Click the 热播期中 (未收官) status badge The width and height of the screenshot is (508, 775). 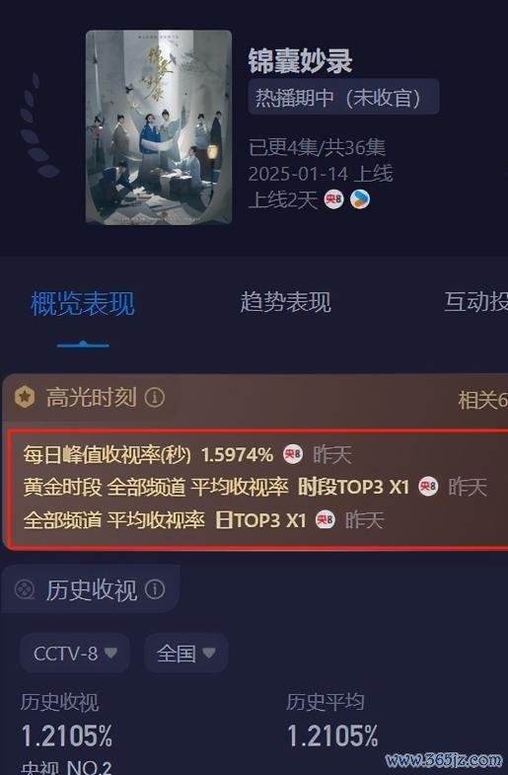[343, 97]
